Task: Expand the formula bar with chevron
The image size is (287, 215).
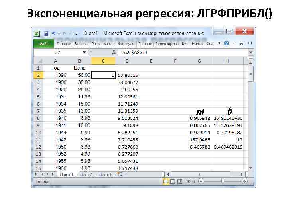Action: pos(251,52)
